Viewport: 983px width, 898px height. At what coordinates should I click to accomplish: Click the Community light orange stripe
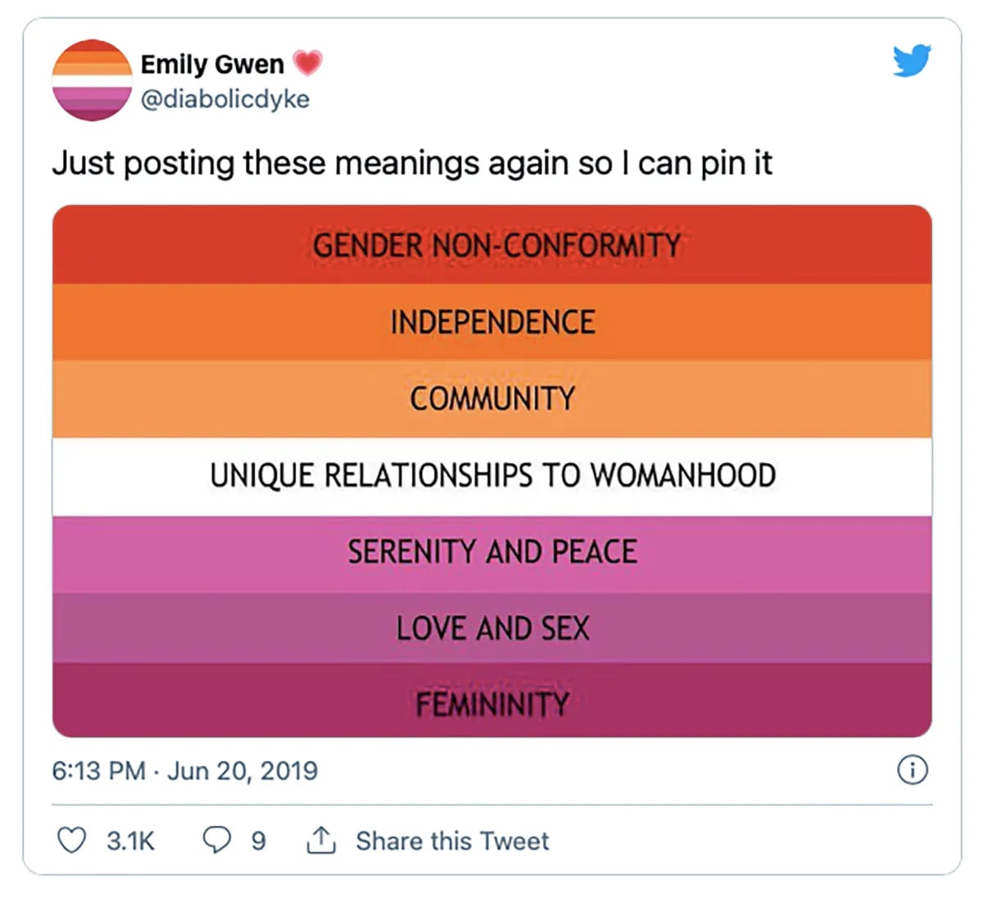(492, 399)
